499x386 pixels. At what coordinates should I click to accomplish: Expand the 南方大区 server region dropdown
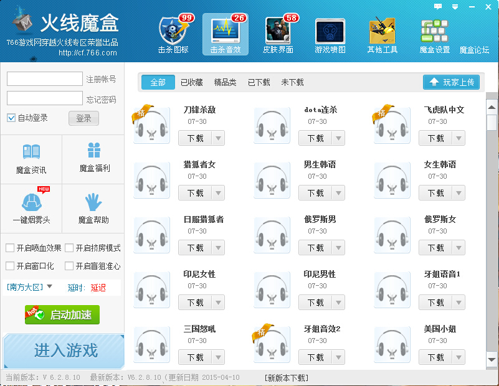(x=50, y=287)
